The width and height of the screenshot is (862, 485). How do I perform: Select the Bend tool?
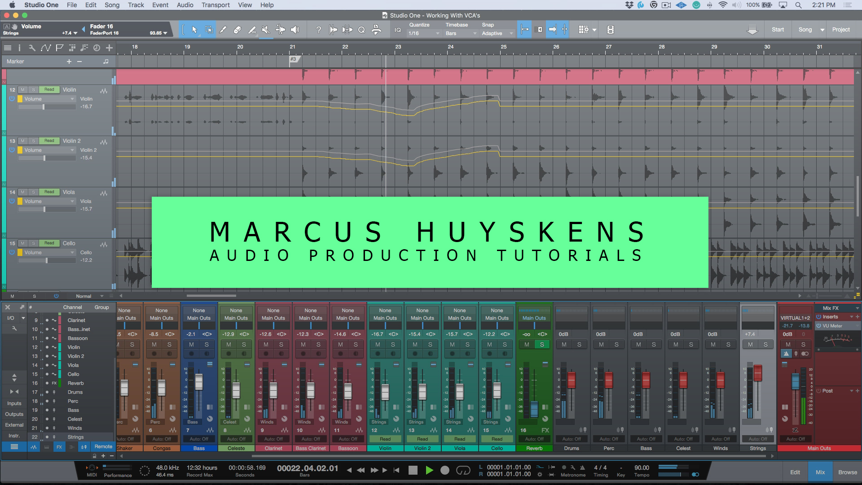pos(280,30)
